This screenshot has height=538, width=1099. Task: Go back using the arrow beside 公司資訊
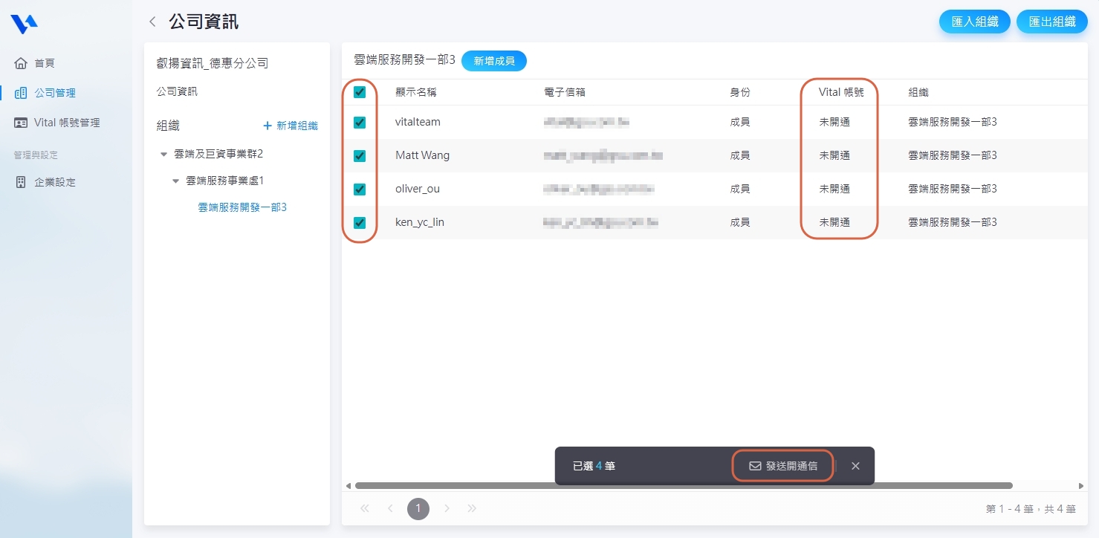point(152,22)
